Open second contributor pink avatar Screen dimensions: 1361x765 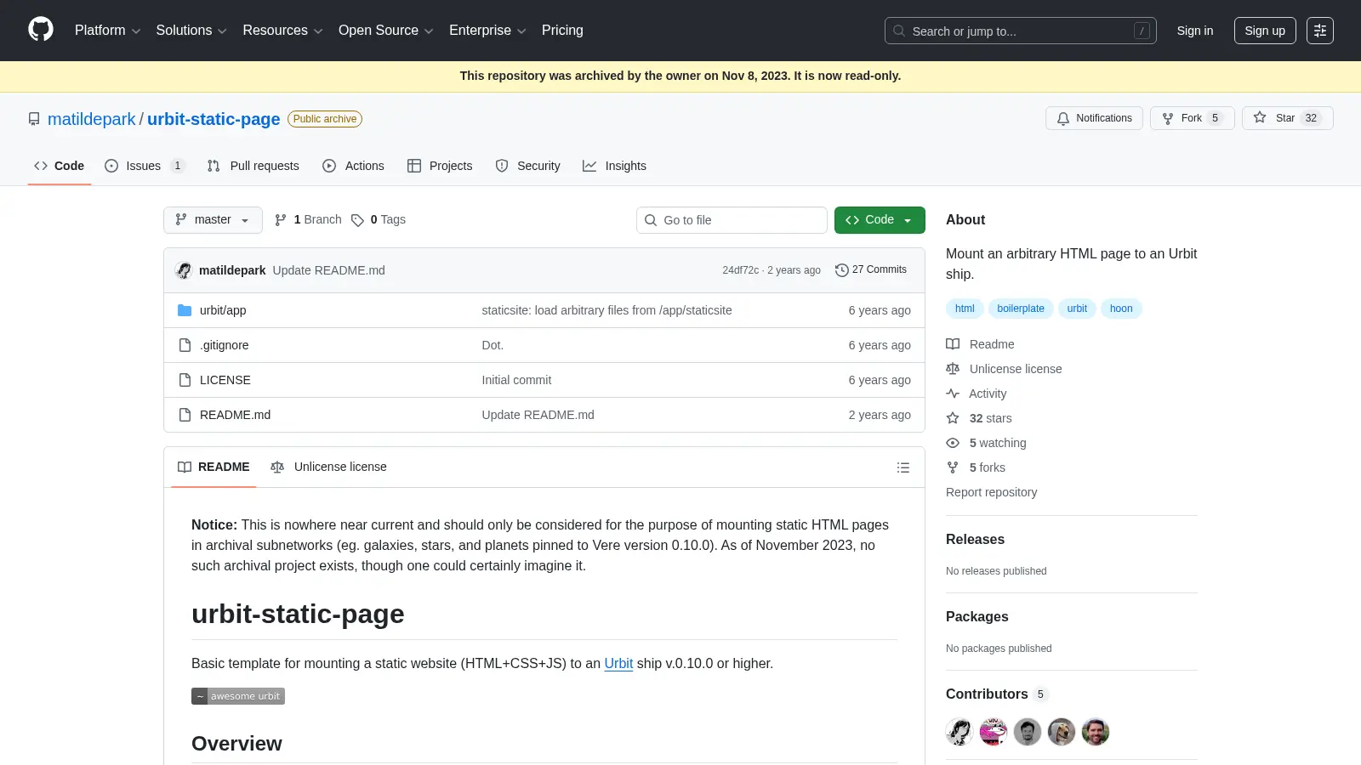click(994, 732)
